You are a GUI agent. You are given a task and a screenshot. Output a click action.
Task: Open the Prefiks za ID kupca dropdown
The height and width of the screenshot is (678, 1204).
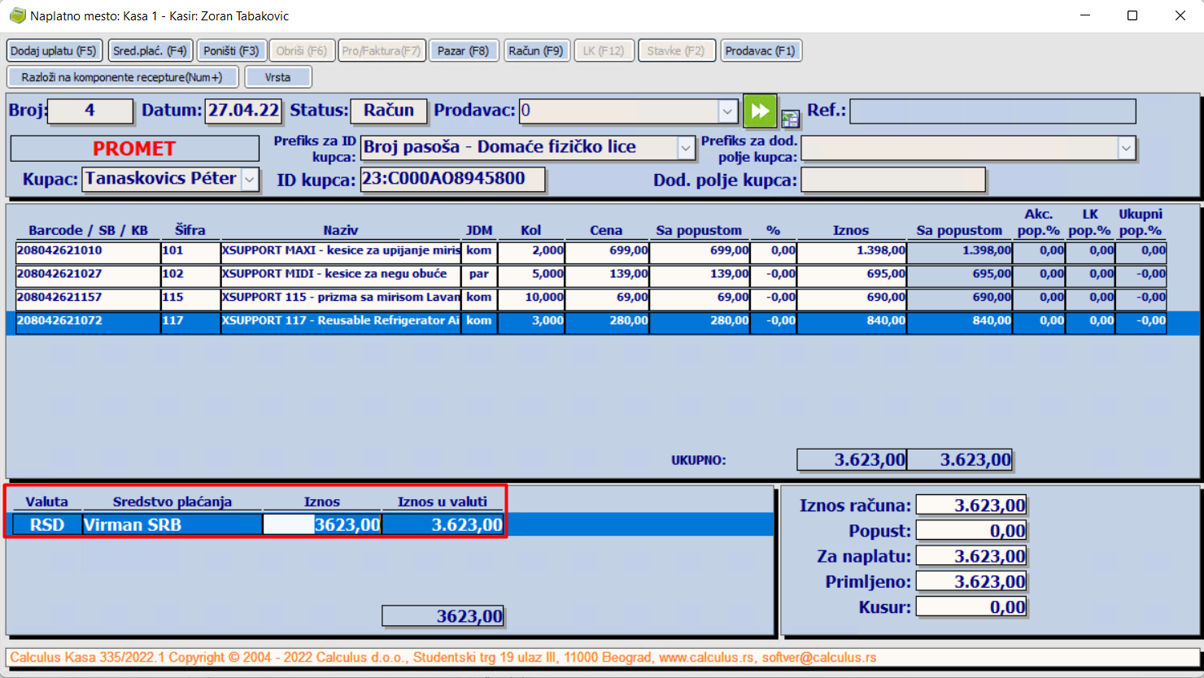tap(686, 147)
